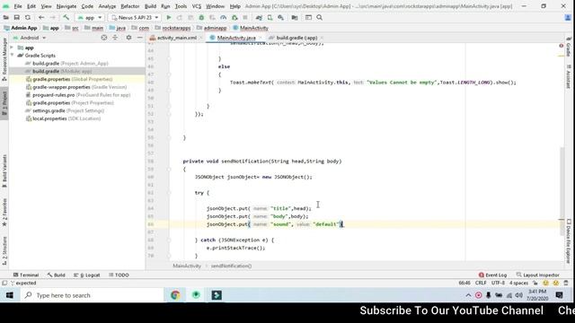Open the Logcat tool window
The height and width of the screenshot is (323, 575).
tap(87, 275)
